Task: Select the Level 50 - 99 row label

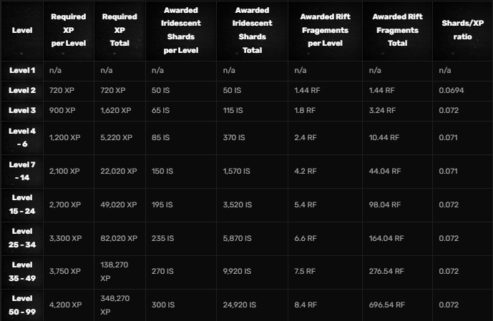Action: (x=21, y=303)
